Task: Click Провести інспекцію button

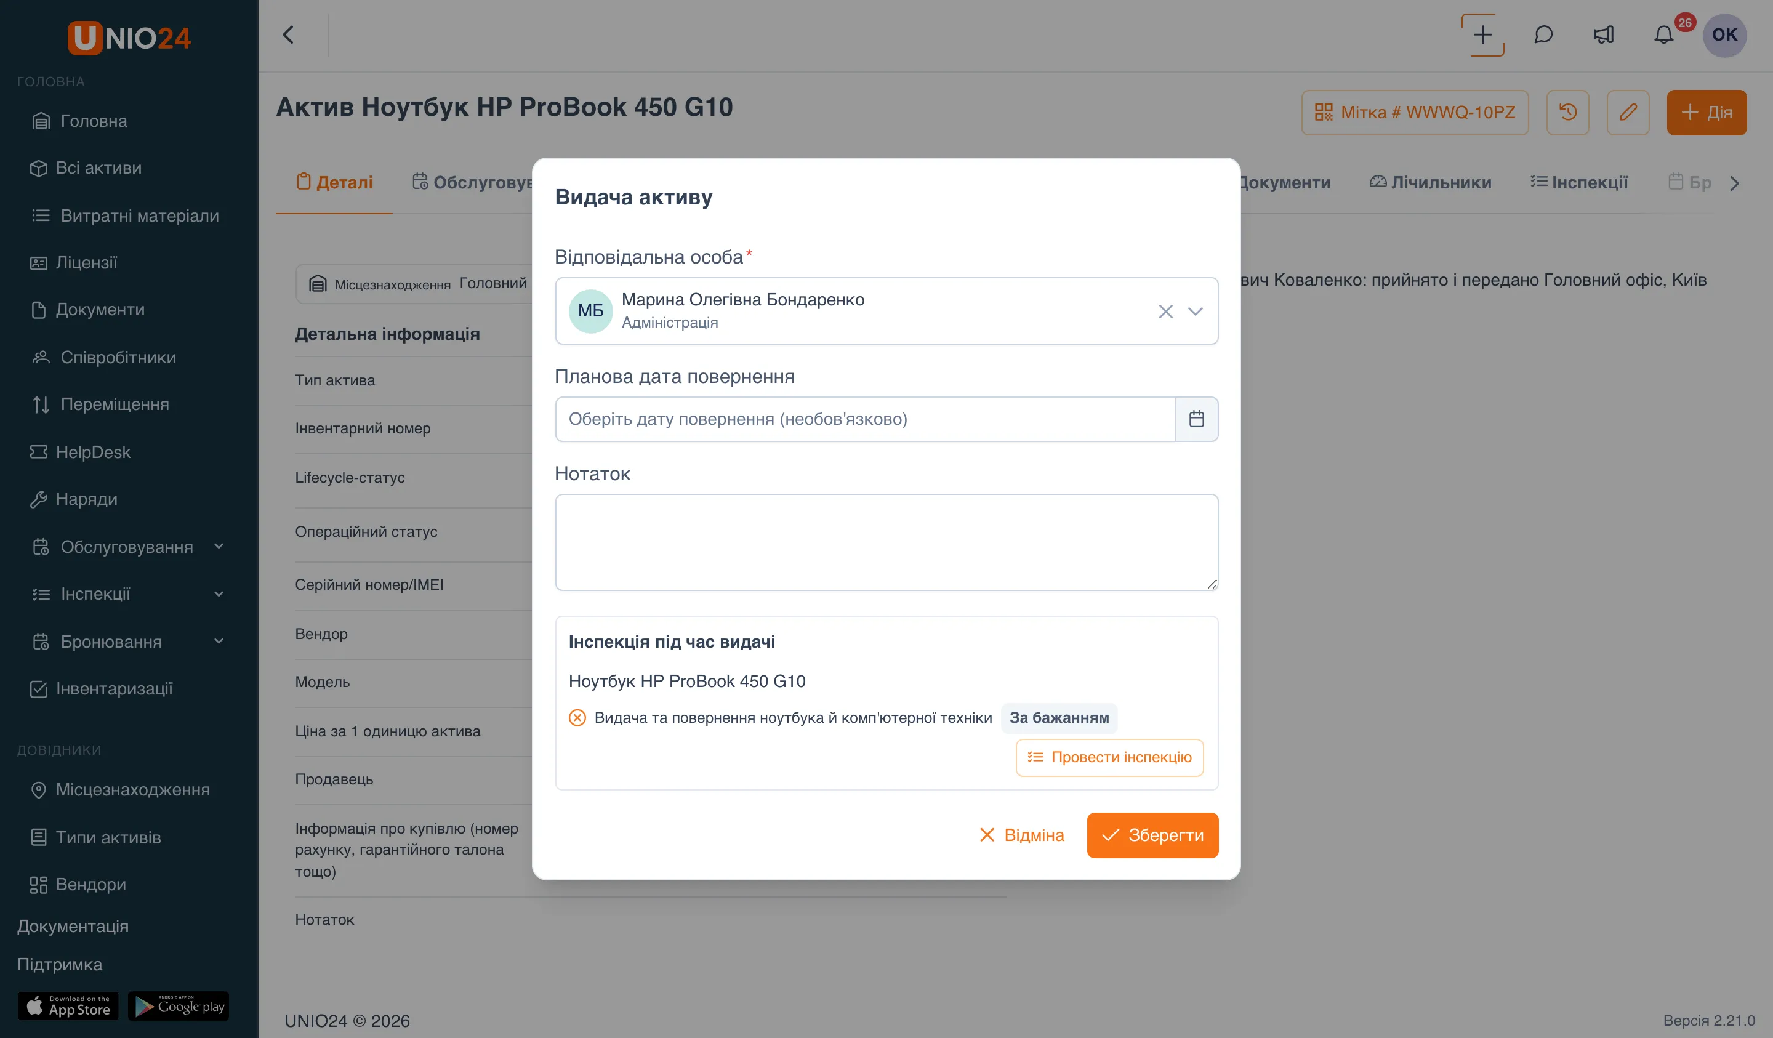Action: click(x=1109, y=757)
